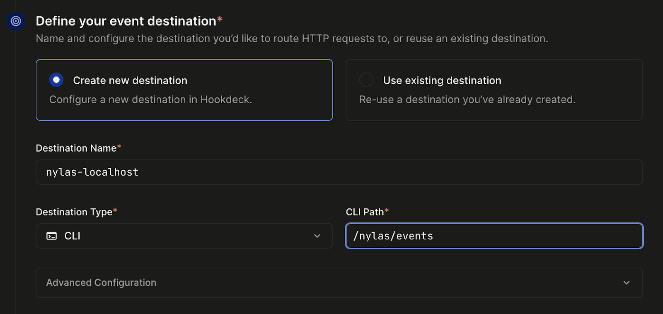Select the Use existing destination radio button
The width and height of the screenshot is (663, 314).
[x=366, y=80]
